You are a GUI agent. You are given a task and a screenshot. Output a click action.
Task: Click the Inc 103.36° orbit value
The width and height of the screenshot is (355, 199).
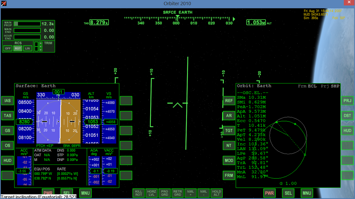tap(252, 144)
